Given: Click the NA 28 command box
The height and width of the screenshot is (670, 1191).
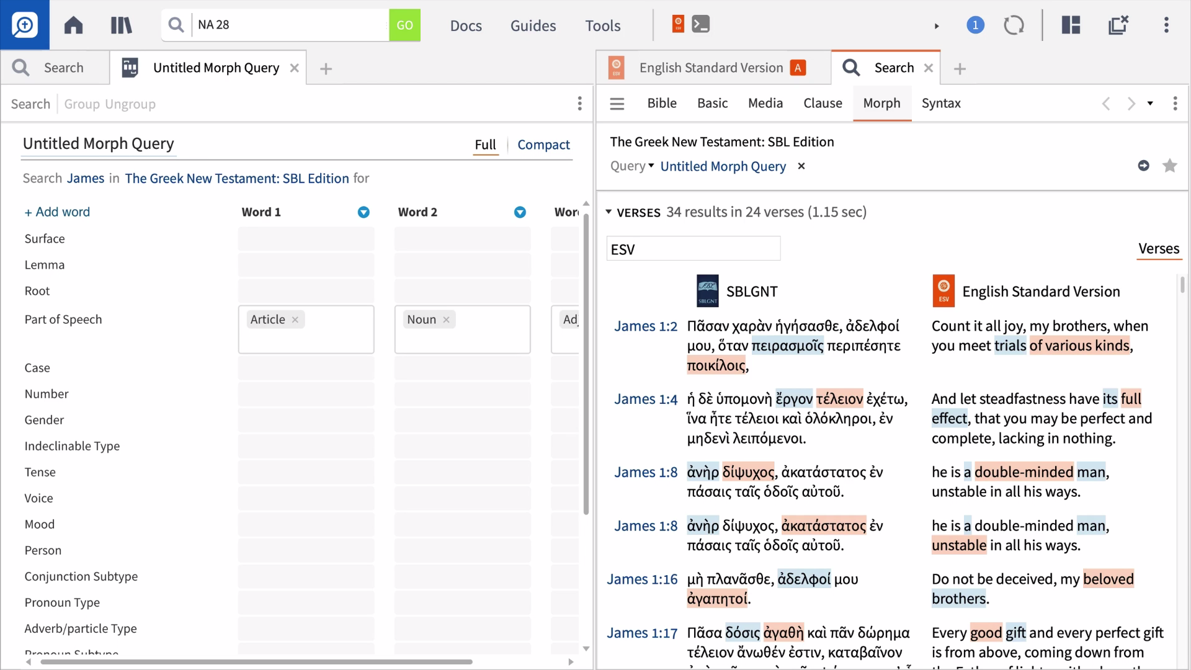Looking at the screenshot, I should pyautogui.click(x=290, y=25).
